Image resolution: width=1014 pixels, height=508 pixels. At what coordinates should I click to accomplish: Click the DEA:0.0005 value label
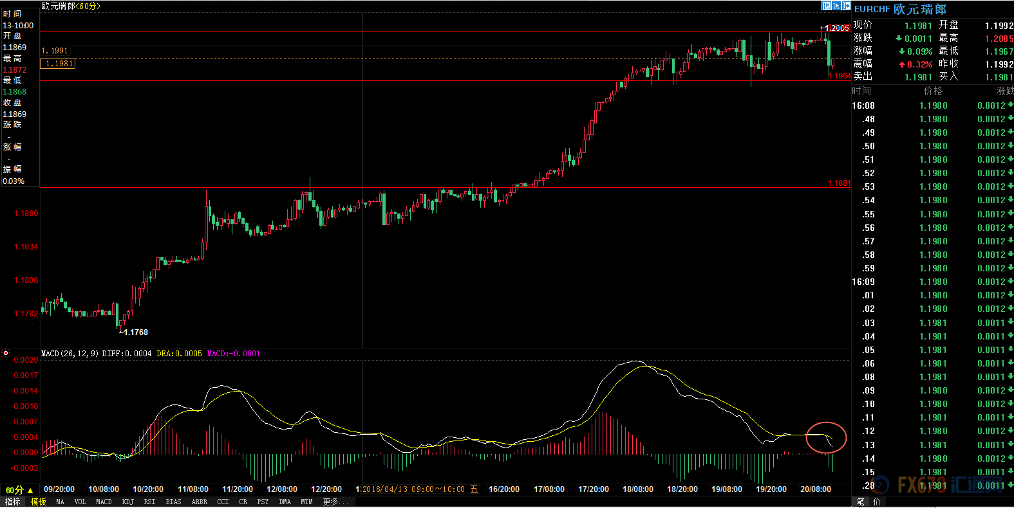[179, 354]
